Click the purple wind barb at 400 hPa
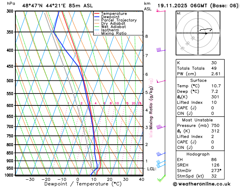This screenshot has height=187, width=242. (161, 50)
